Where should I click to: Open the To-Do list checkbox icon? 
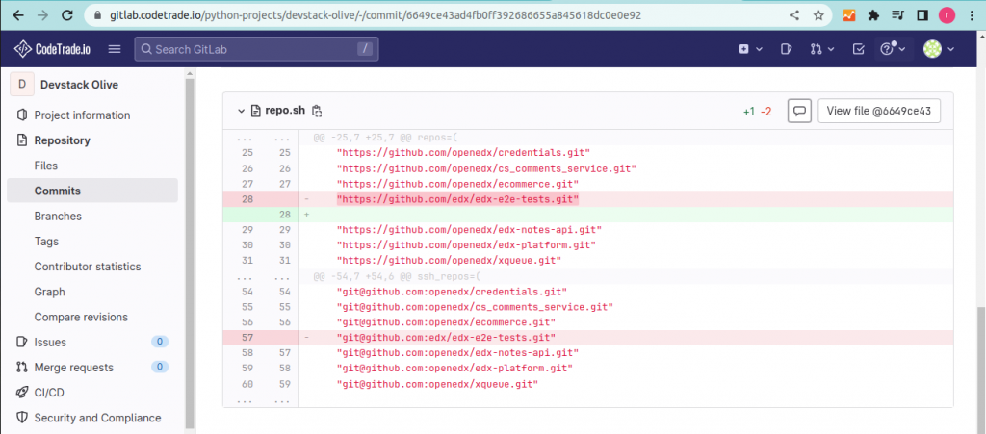(x=858, y=49)
